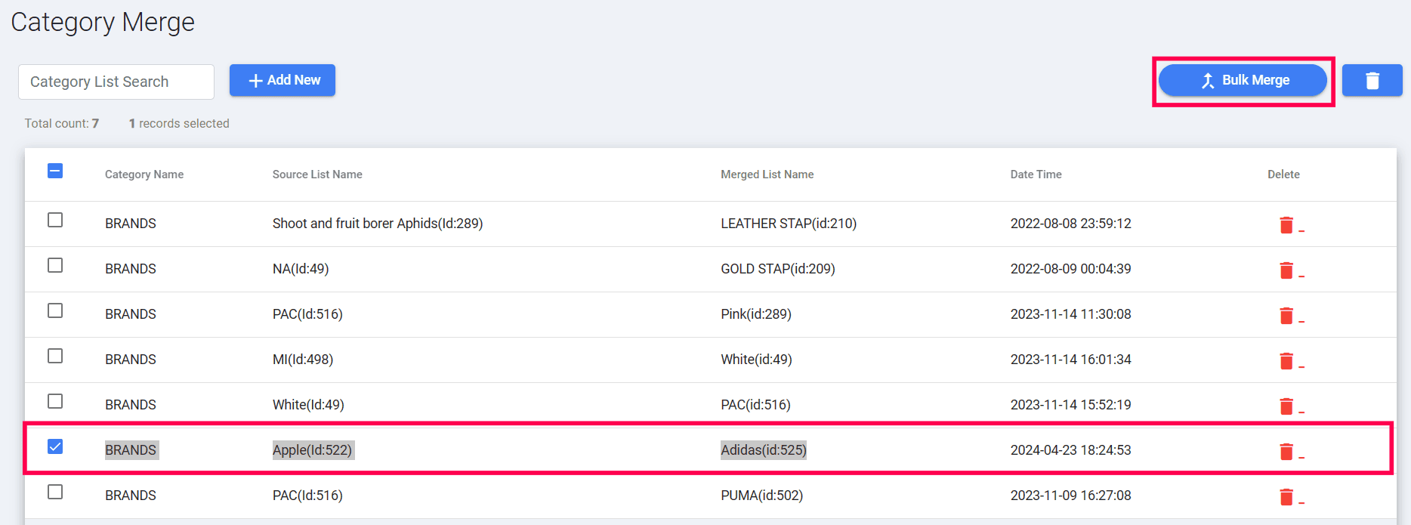The image size is (1411, 525).
Task: Uncheck the Apple(Id:522) row checkbox
Action: click(x=55, y=446)
